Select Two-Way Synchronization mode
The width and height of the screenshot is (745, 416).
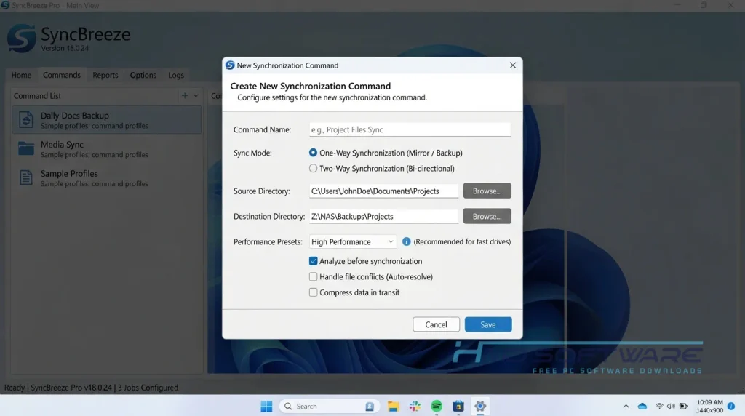coord(313,168)
